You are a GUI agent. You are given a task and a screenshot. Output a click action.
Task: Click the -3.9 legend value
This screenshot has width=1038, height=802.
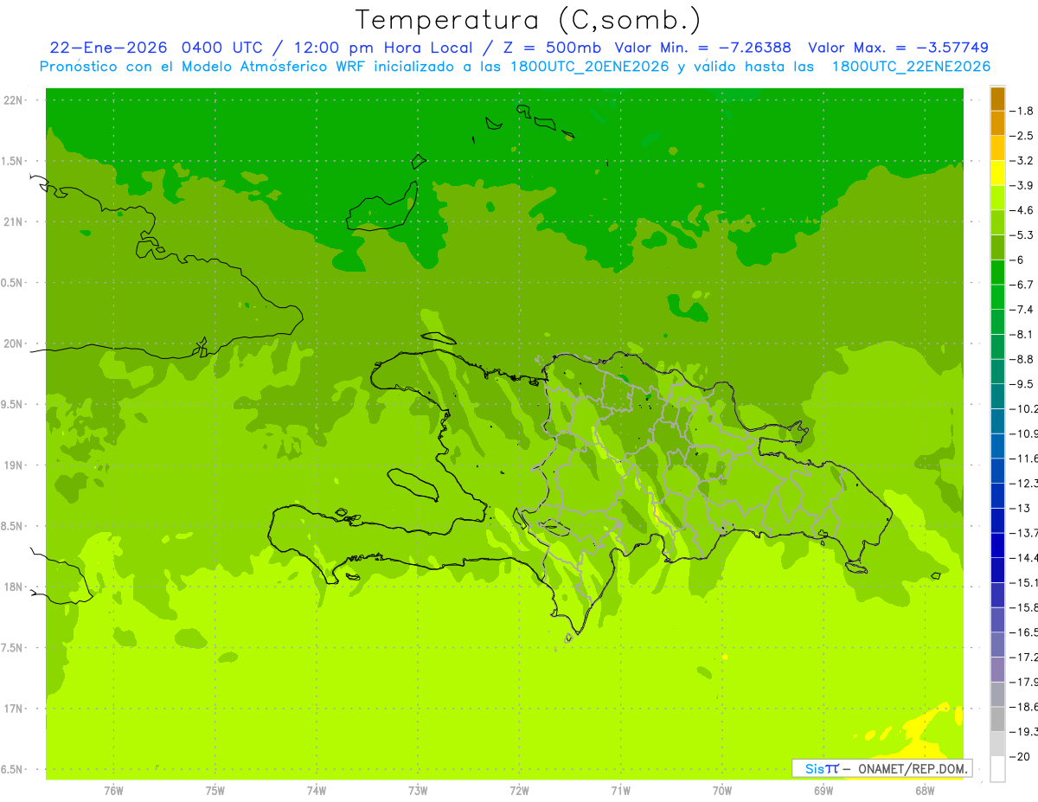(1022, 185)
